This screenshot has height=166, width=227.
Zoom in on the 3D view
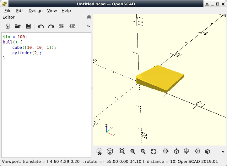pyautogui.click(x=132, y=151)
